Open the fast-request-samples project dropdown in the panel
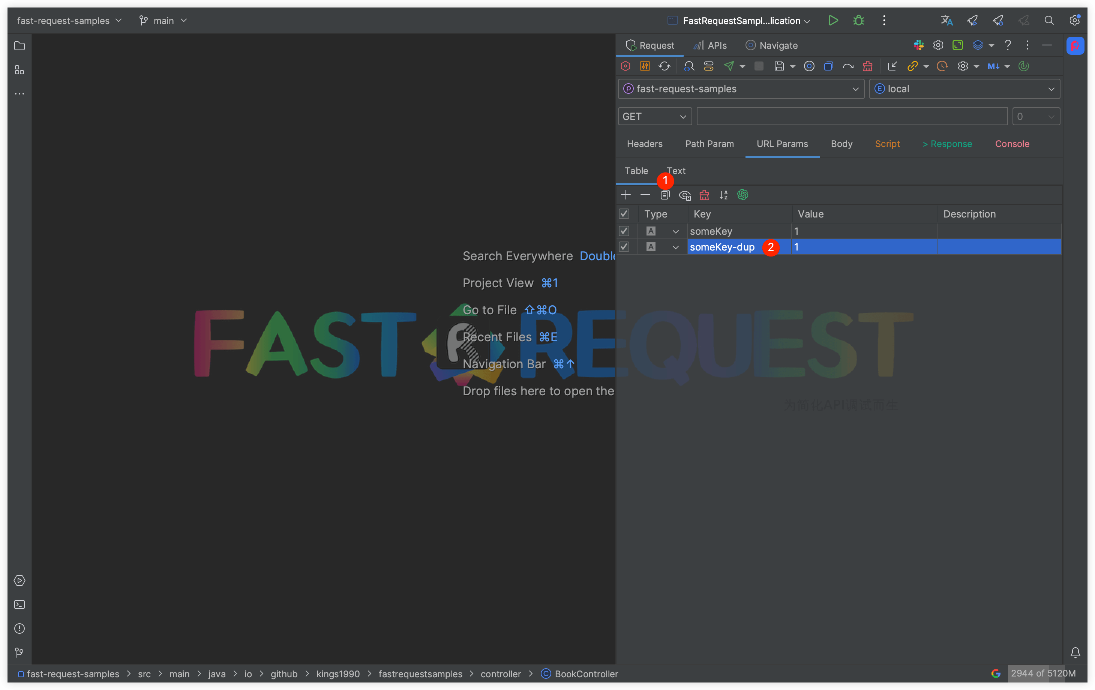 [x=741, y=89]
